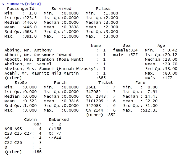Image resolution: width=181 pixels, height=155 pixels.
Task: Select the Survived column header
Action: pos(61,9)
